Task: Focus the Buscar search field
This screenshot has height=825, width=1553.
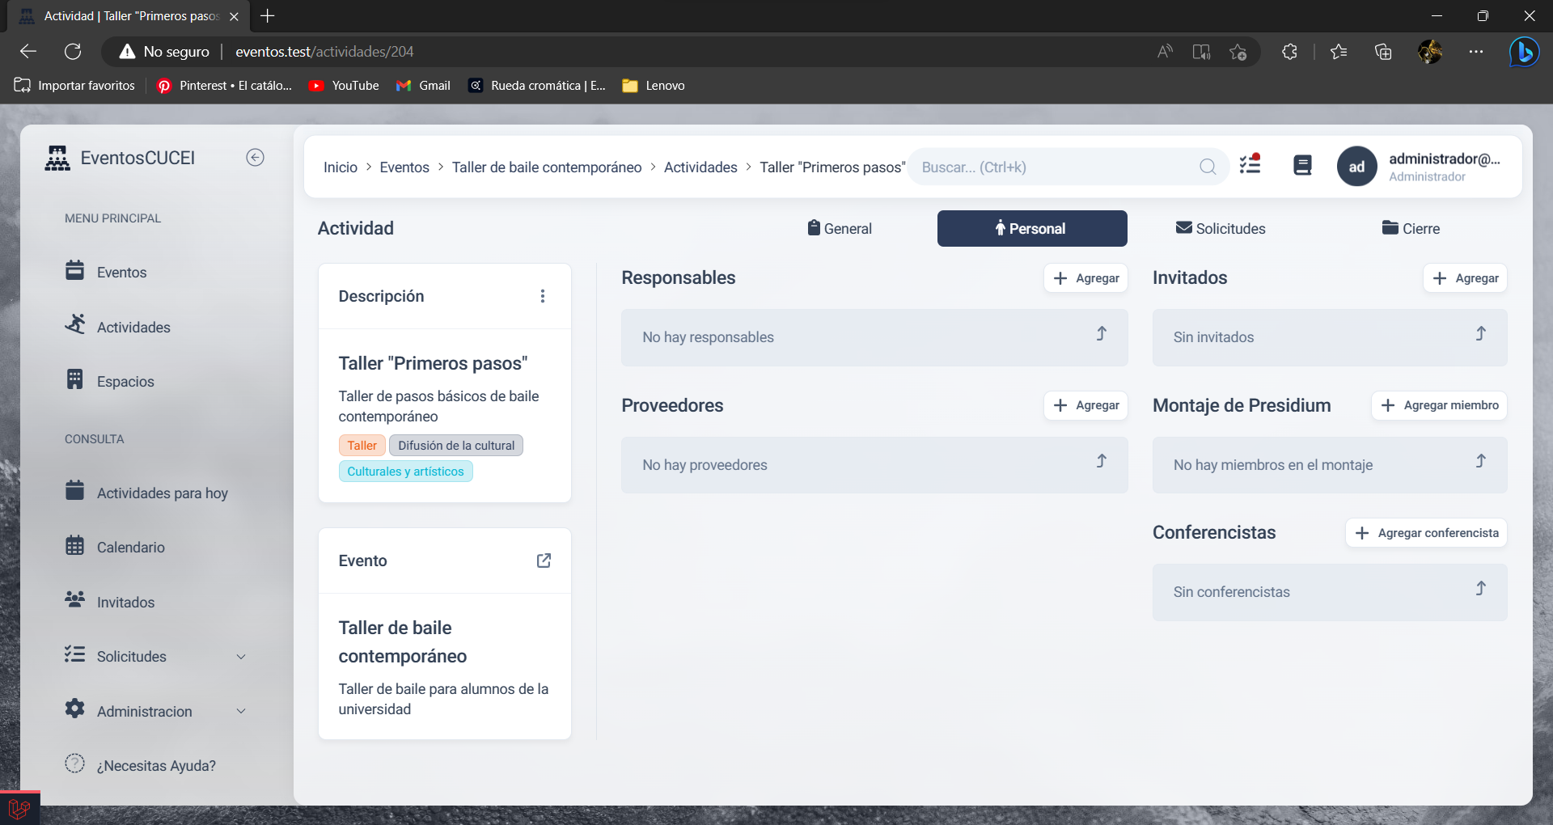Action: [1052, 167]
